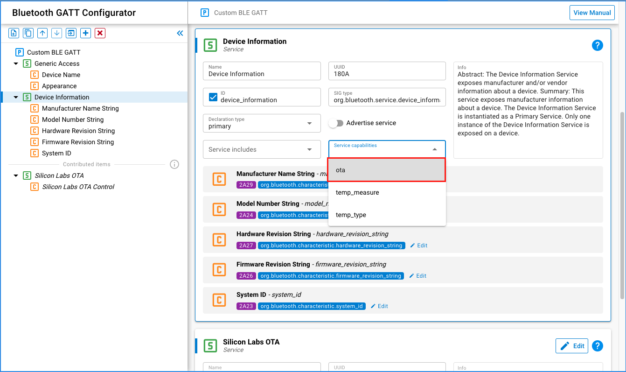Select Model Number String in the tree

[x=73, y=119]
